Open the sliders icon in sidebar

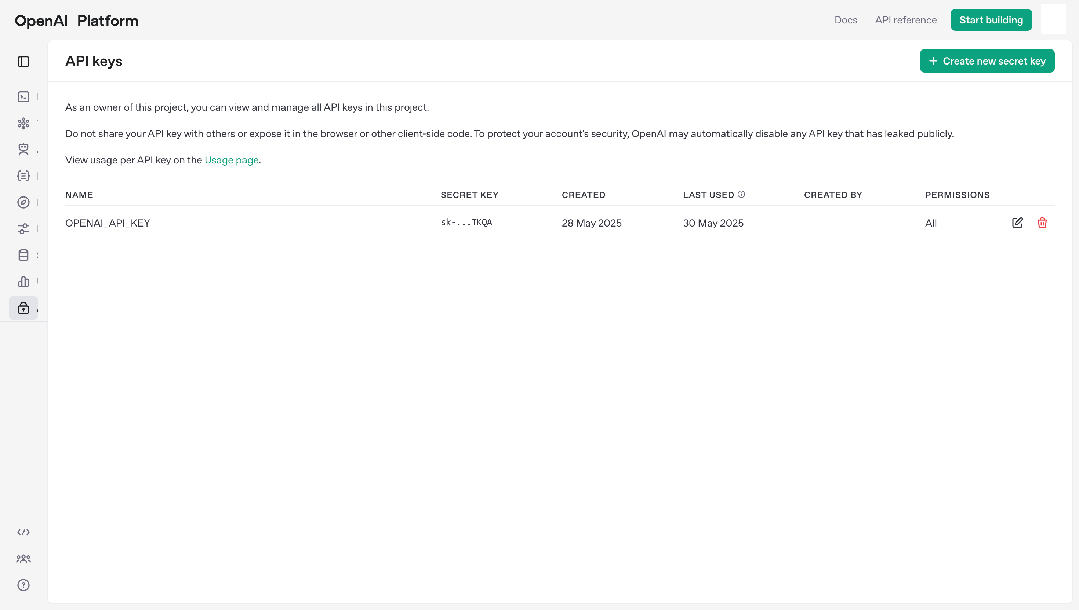tap(23, 229)
